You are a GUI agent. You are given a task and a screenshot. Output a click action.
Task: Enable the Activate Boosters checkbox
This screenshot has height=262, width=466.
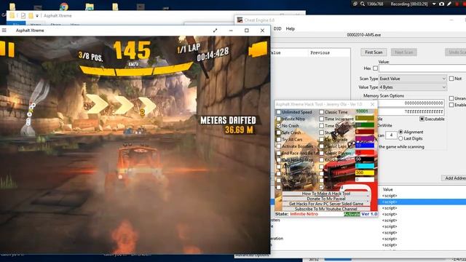(x=278, y=146)
